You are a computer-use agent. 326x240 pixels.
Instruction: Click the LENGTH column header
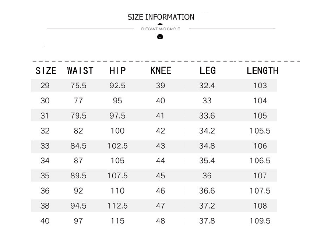tap(262, 70)
